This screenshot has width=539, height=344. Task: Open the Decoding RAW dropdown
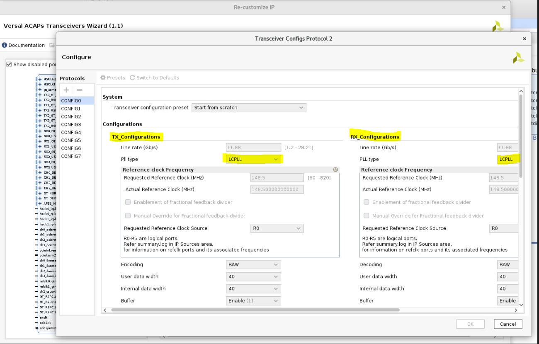[507, 264]
